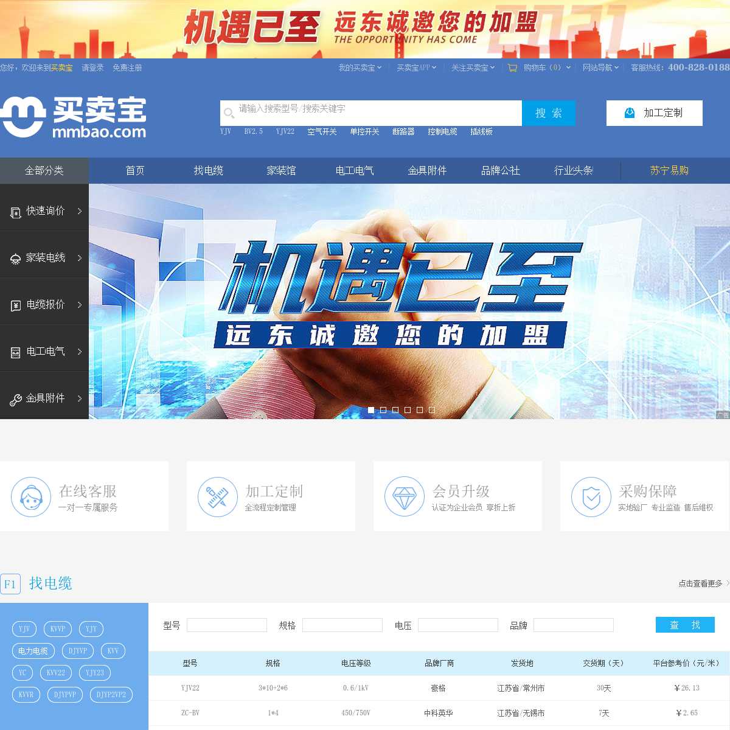Click 免费注册 link
The width and height of the screenshot is (730, 730).
127,68
